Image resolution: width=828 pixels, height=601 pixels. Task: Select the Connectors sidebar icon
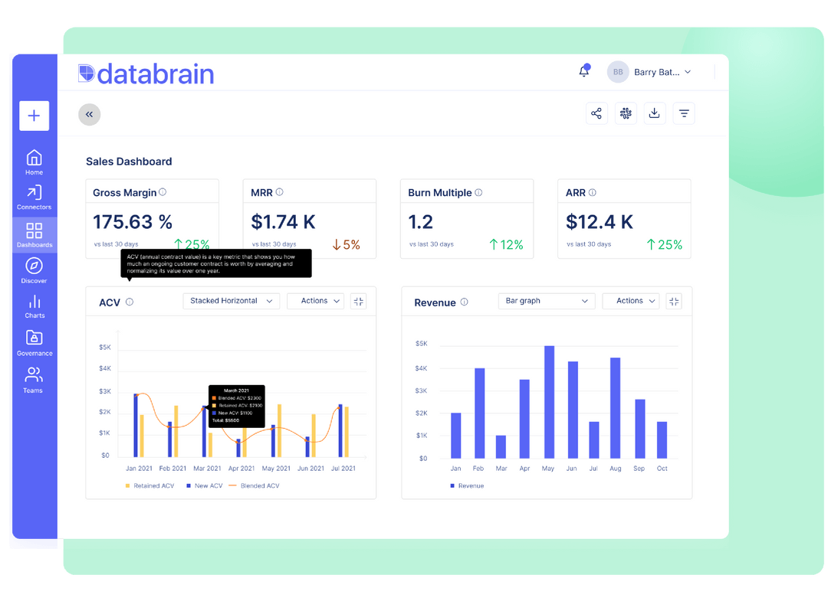point(34,196)
